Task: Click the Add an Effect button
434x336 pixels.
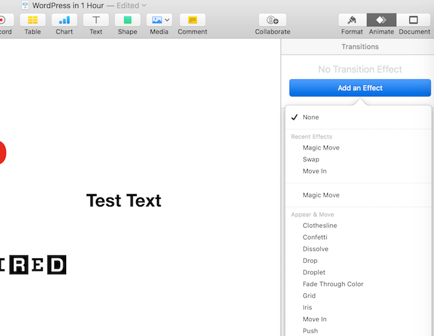Action: (x=360, y=88)
